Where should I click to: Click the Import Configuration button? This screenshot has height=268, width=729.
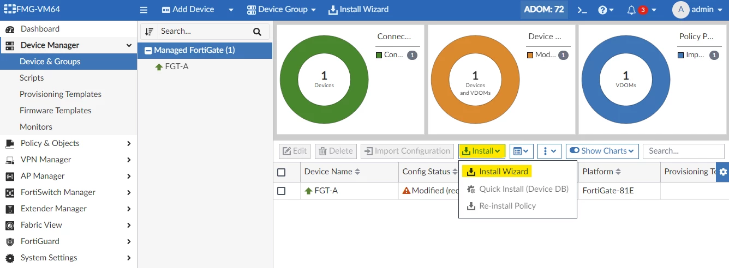(407, 151)
